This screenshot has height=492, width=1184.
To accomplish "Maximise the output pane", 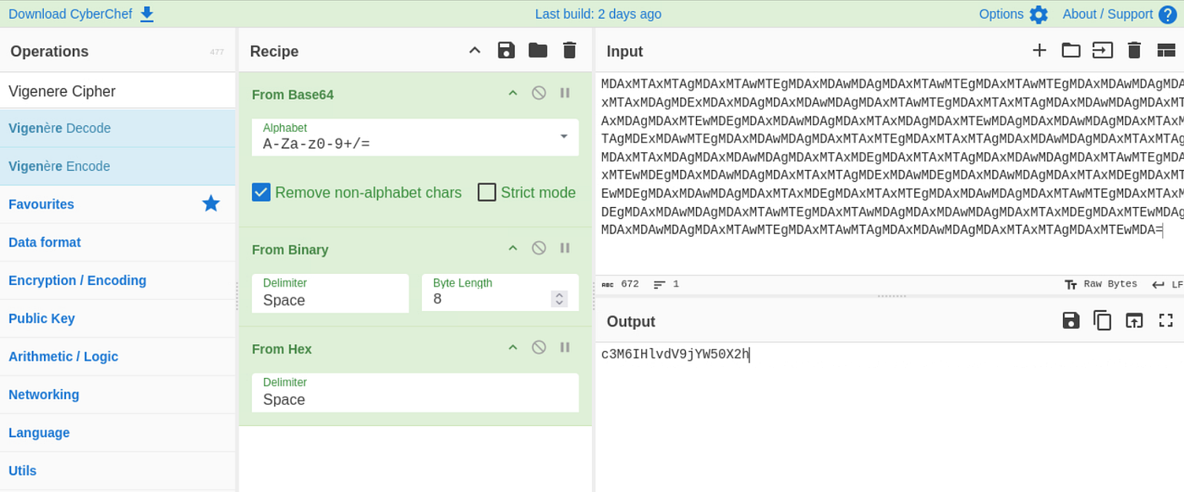I will click(x=1166, y=320).
